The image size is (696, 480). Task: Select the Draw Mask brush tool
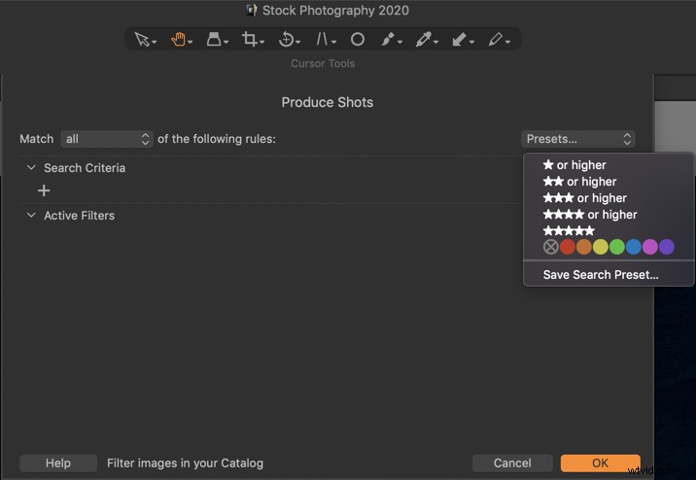pos(388,40)
